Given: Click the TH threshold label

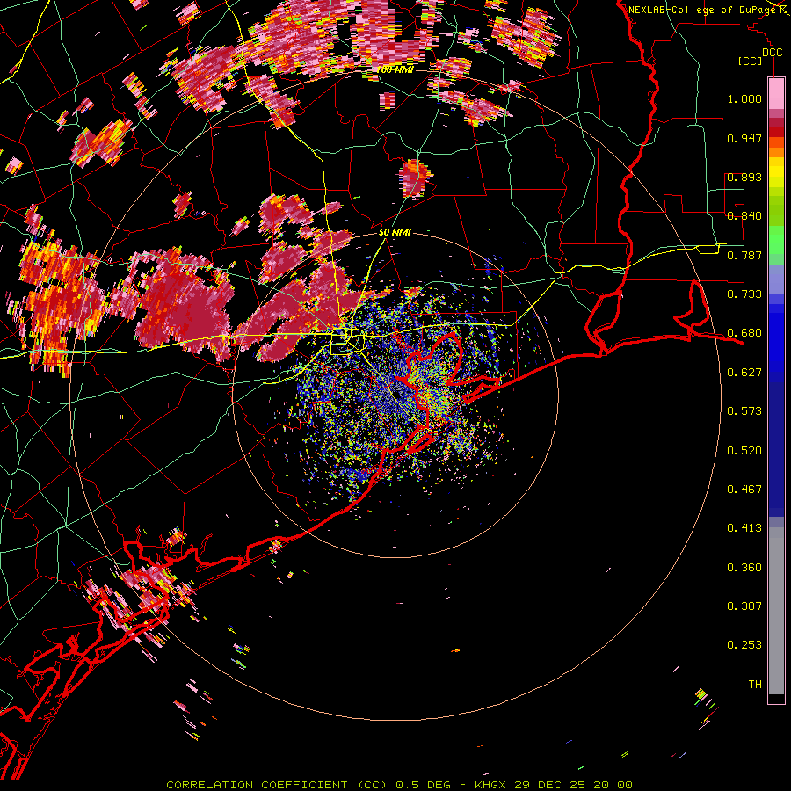Looking at the screenshot, I should pyautogui.click(x=755, y=685).
